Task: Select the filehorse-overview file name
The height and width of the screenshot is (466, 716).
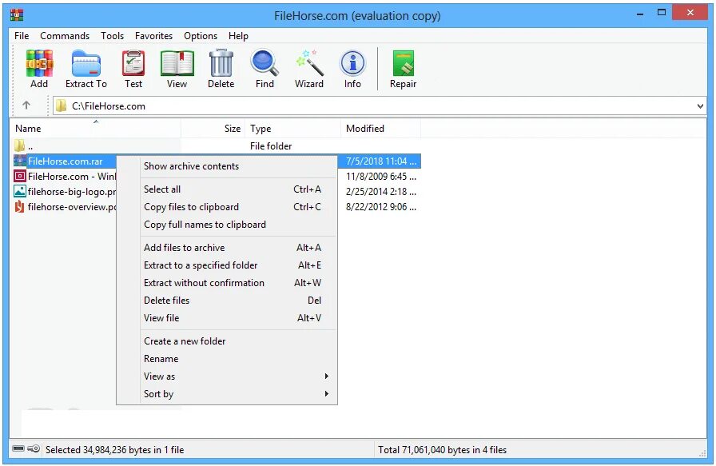Action: pos(72,207)
